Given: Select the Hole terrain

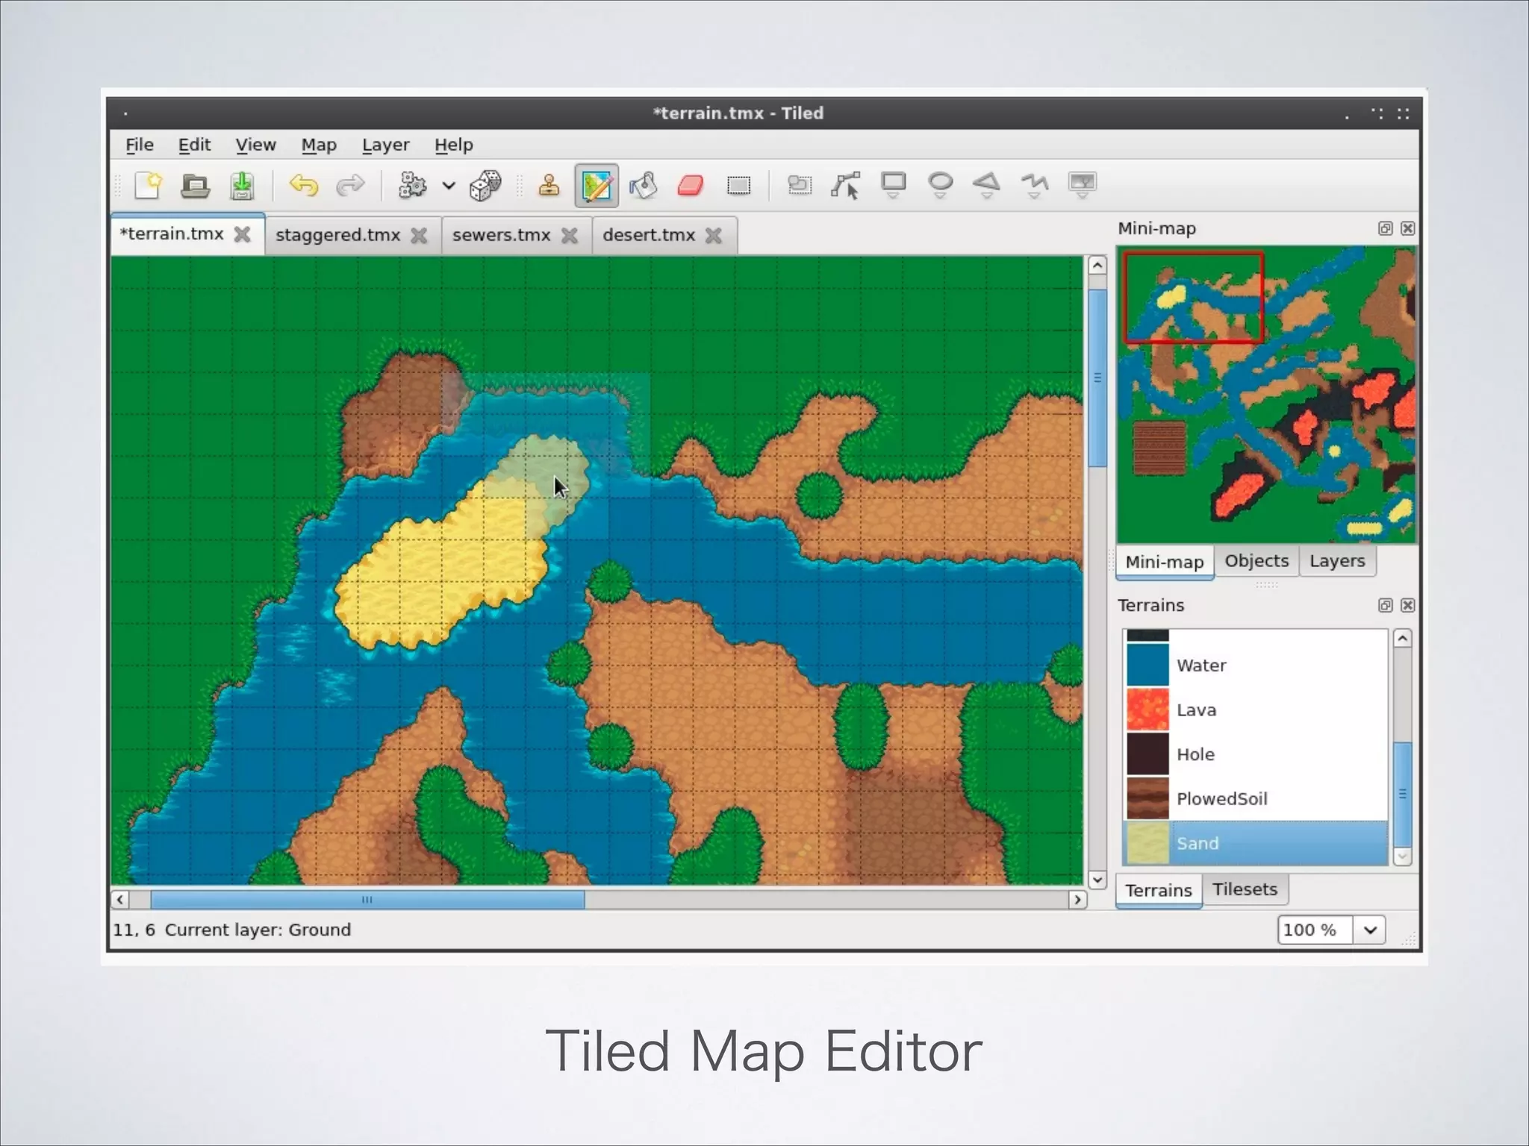Looking at the screenshot, I should pyautogui.click(x=1255, y=754).
